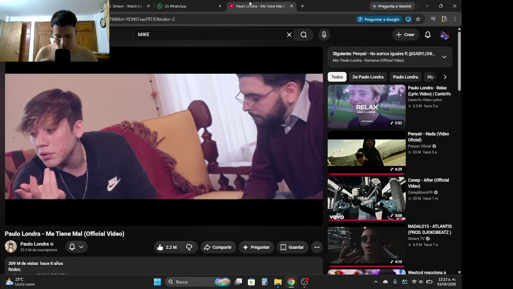Close the Paulo Londra YouTube tab
The image size is (513, 289).
(291, 6)
